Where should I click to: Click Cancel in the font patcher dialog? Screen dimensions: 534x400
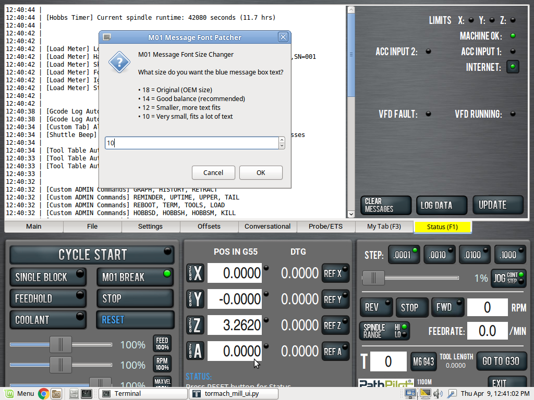click(x=213, y=172)
